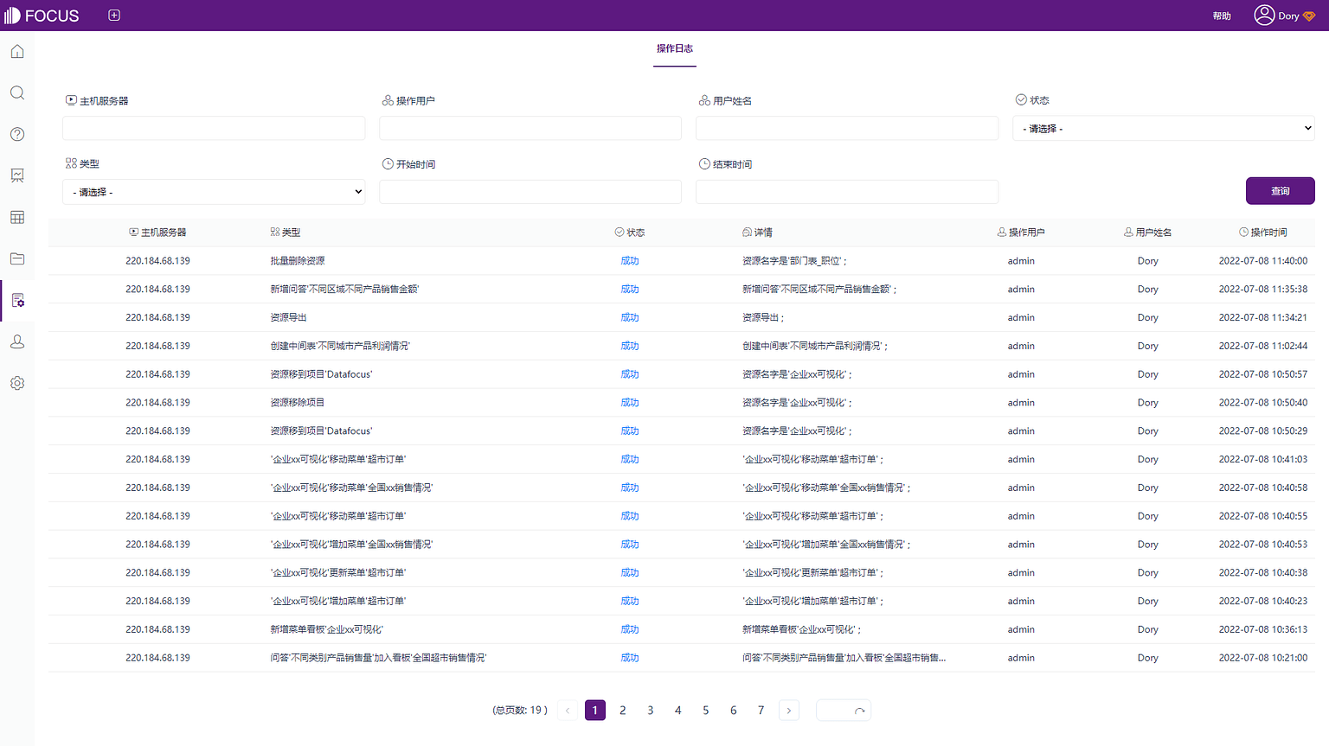The height and width of the screenshot is (746, 1329).
Task: Click the page jump go arrow icon
Action: (859, 711)
